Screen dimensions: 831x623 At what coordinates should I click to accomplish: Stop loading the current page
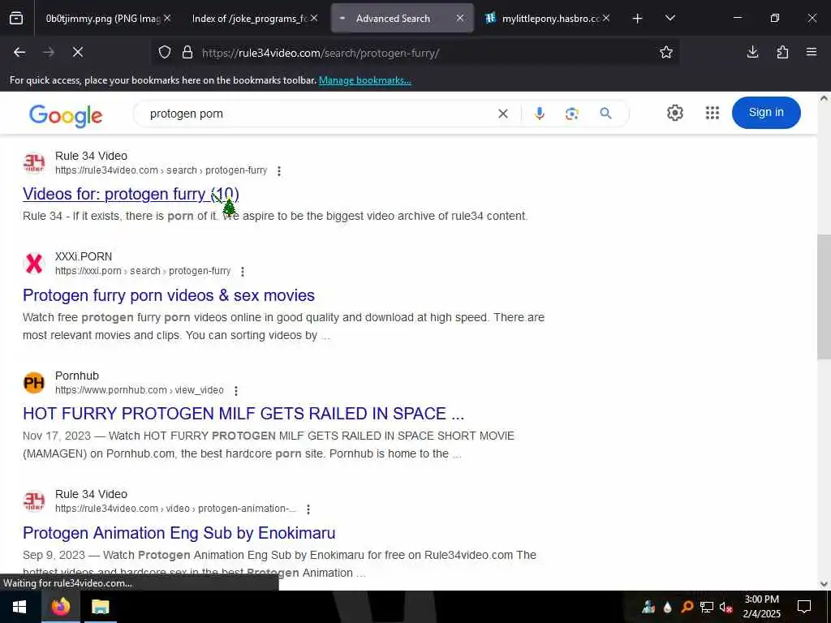coord(78,53)
